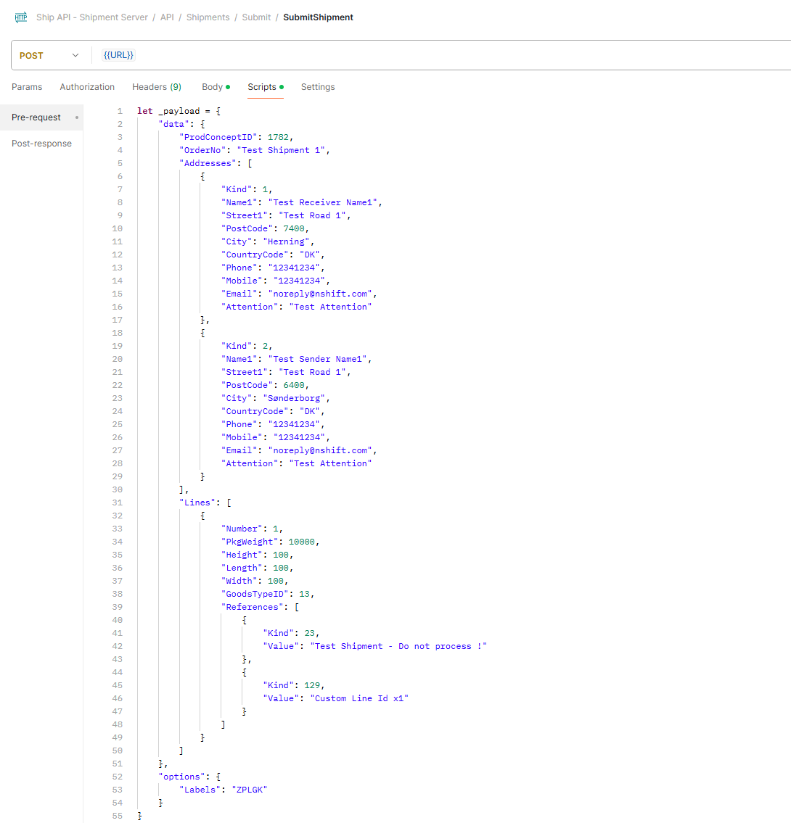Go to the Shipments breadcrumb folder

point(208,17)
